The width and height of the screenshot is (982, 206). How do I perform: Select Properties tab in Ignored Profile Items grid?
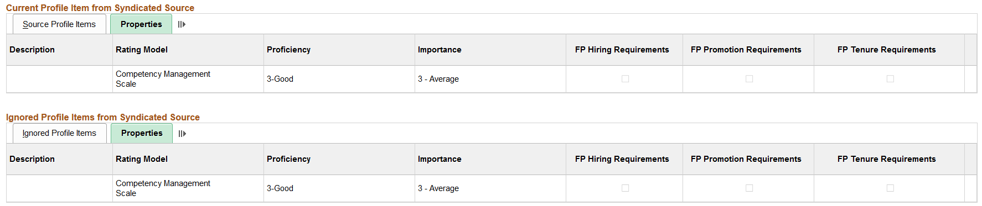(x=142, y=133)
